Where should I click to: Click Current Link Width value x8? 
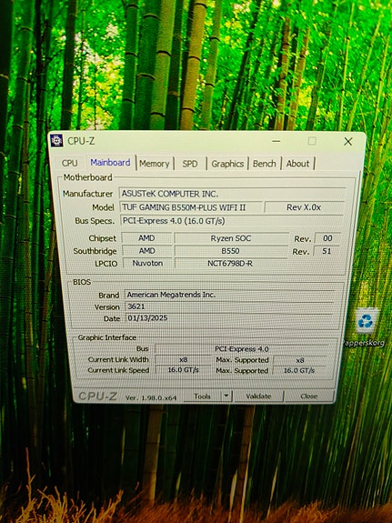click(184, 360)
